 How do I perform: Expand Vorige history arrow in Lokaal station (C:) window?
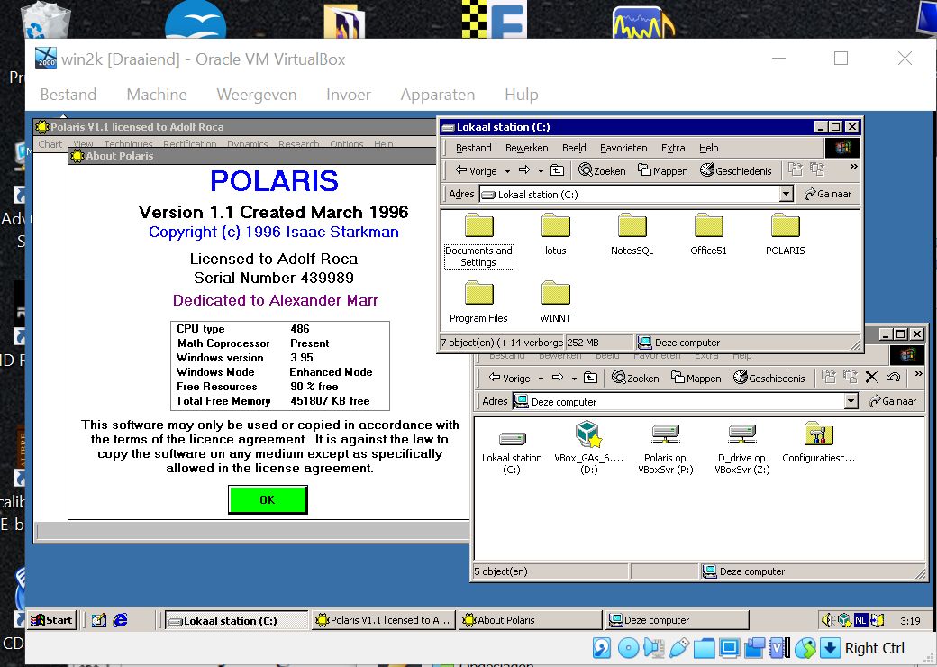pyautogui.click(x=507, y=171)
